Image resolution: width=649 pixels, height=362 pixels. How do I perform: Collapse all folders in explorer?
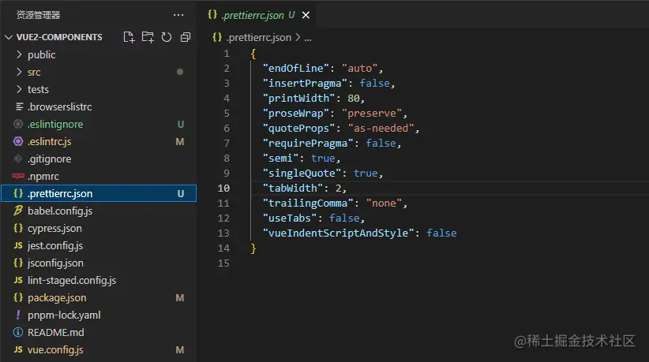186,37
